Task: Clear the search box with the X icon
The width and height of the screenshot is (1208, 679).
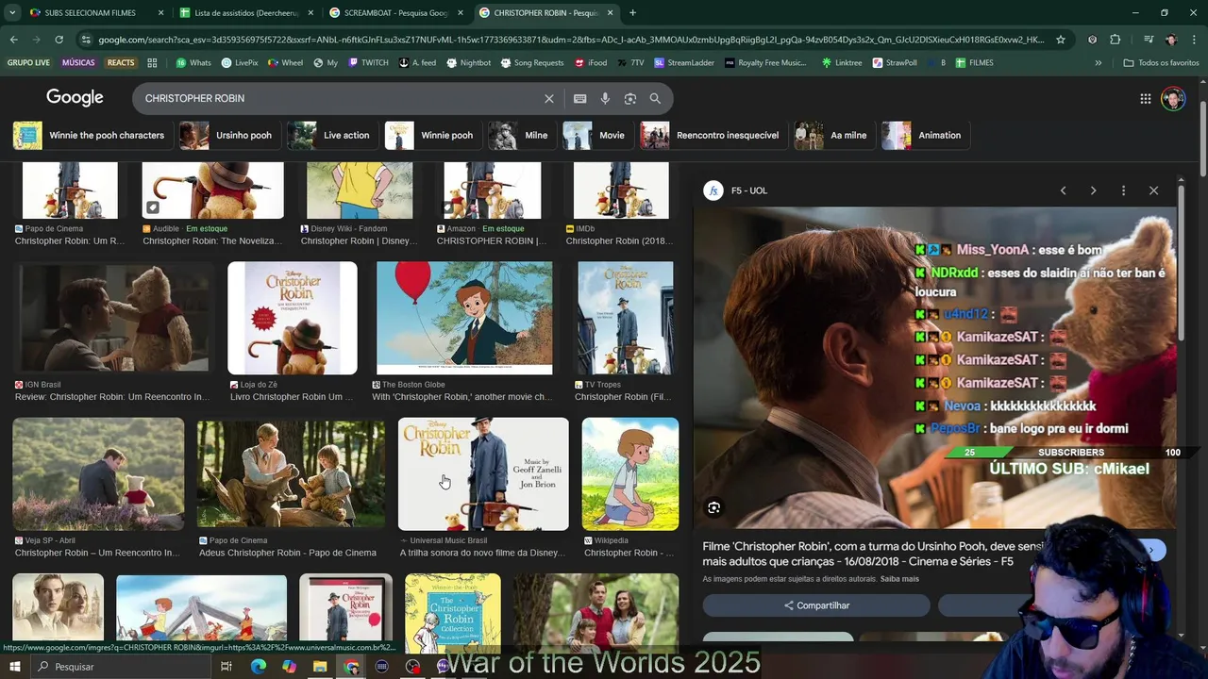Action: point(549,98)
